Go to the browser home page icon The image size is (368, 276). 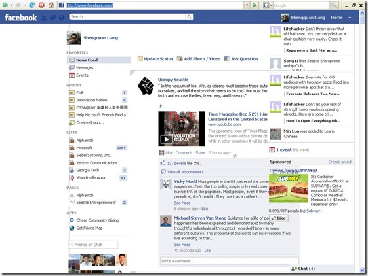(51, 5)
